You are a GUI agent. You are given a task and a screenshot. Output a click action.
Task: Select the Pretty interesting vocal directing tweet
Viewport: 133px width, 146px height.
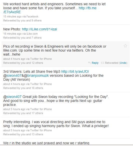tap(65, 128)
